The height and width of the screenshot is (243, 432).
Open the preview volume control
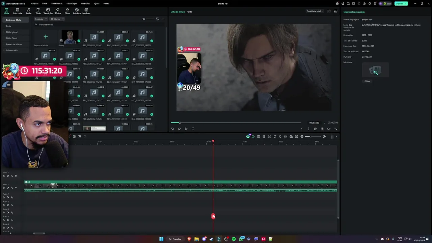pyautogui.click(x=329, y=129)
